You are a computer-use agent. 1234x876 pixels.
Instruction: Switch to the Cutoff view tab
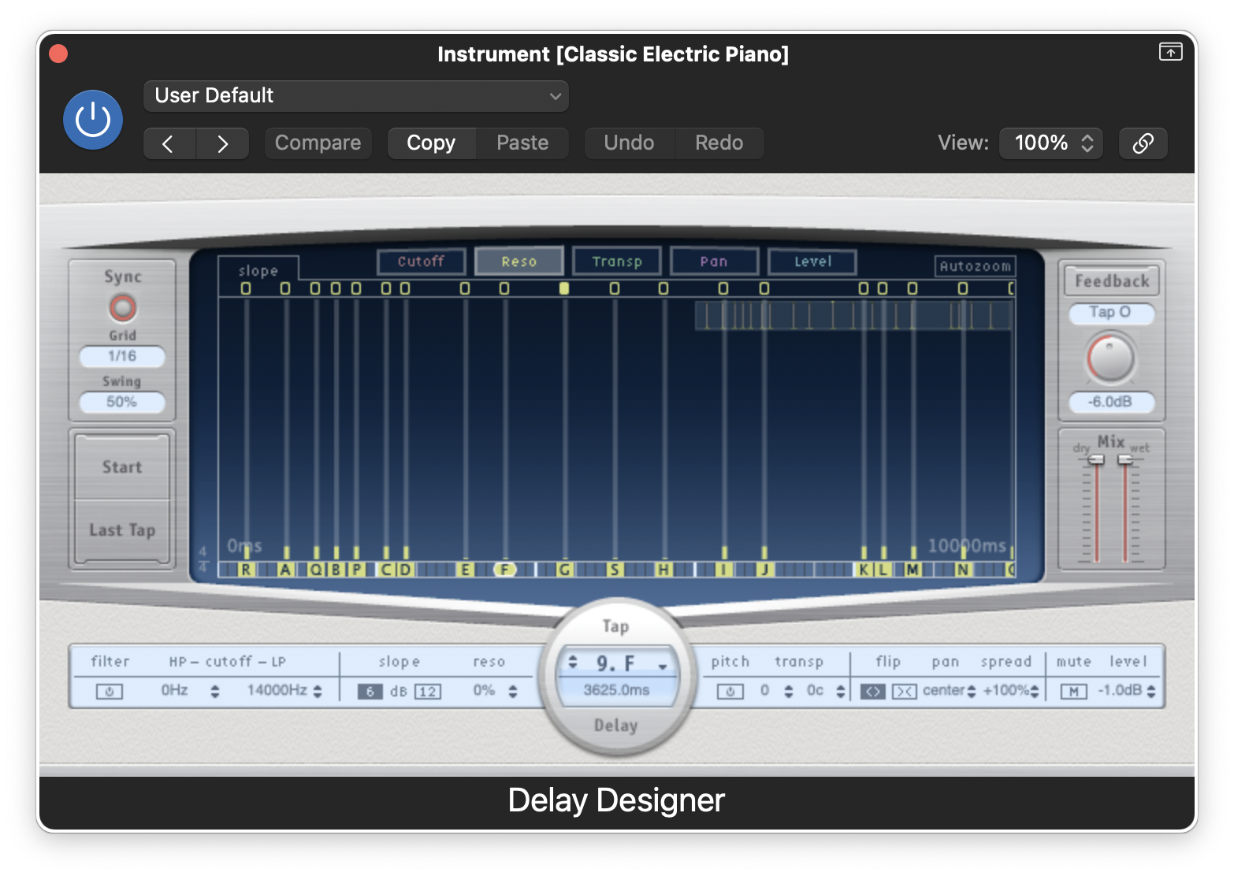coord(421,262)
